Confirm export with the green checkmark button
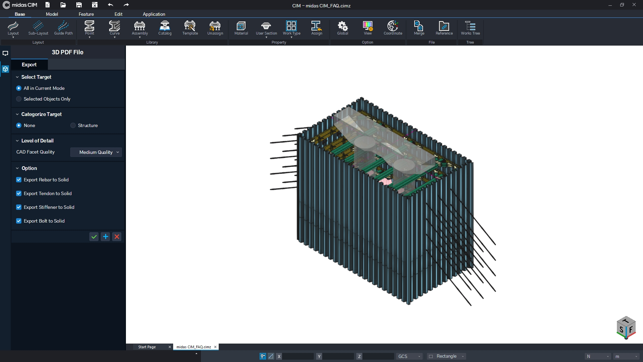The width and height of the screenshot is (643, 362). click(x=94, y=237)
